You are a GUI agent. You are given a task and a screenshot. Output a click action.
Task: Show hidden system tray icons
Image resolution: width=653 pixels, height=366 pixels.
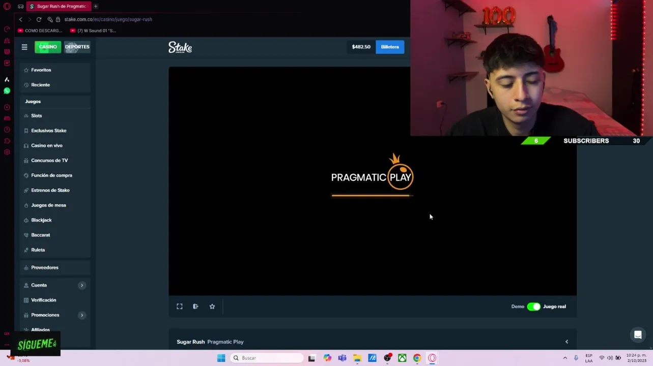click(x=565, y=358)
